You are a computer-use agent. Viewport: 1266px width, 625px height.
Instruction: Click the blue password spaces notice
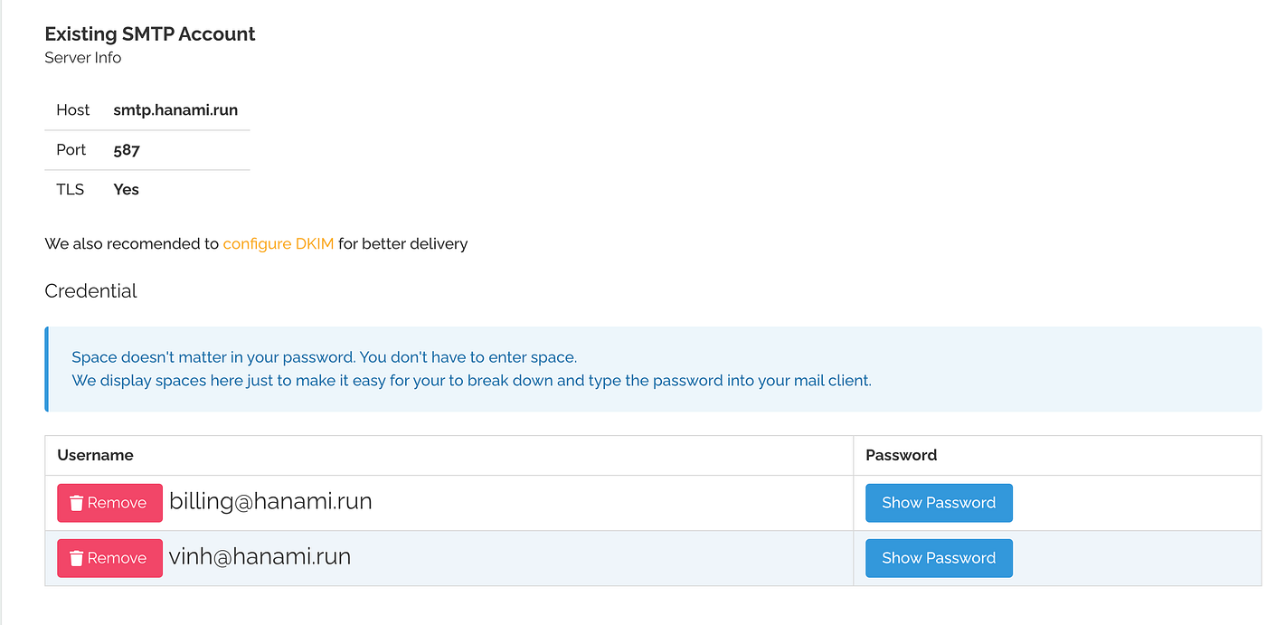coord(653,369)
